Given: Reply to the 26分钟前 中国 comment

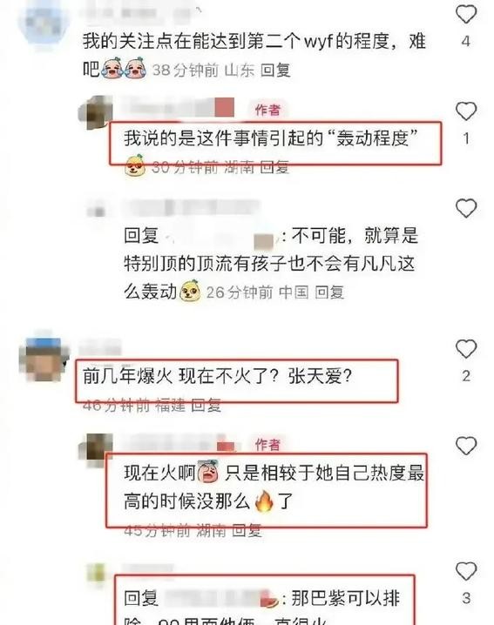Looking at the screenshot, I should coord(329,292).
